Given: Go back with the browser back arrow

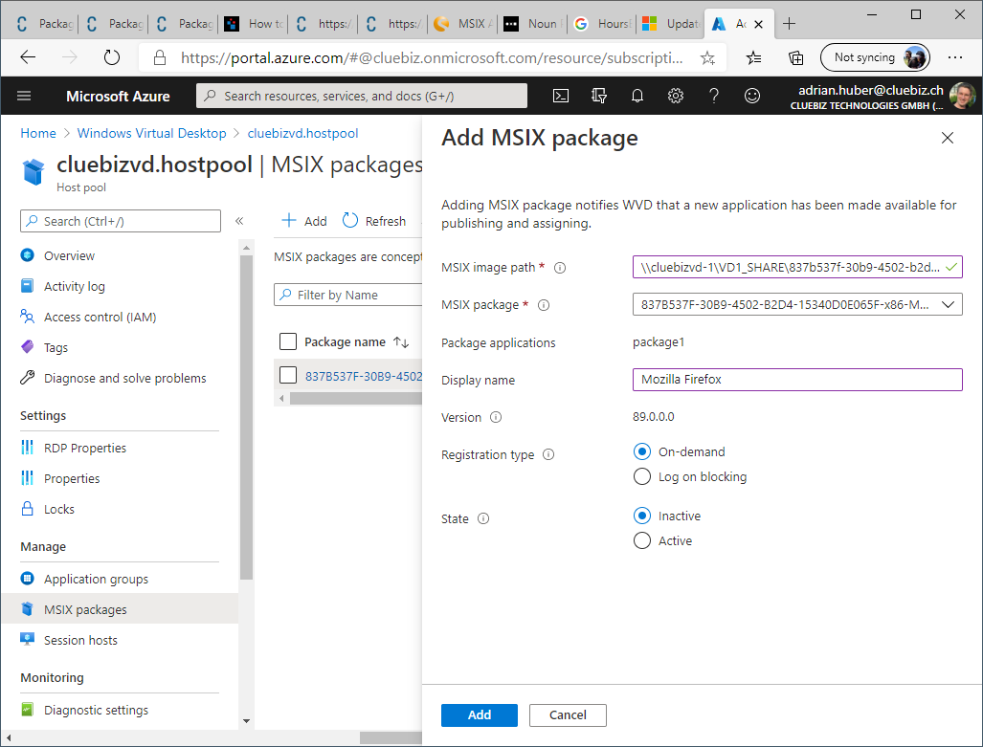Looking at the screenshot, I should point(28,57).
